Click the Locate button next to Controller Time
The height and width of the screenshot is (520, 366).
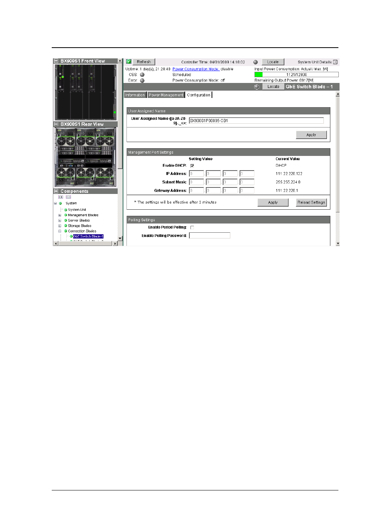pyautogui.click(x=273, y=62)
